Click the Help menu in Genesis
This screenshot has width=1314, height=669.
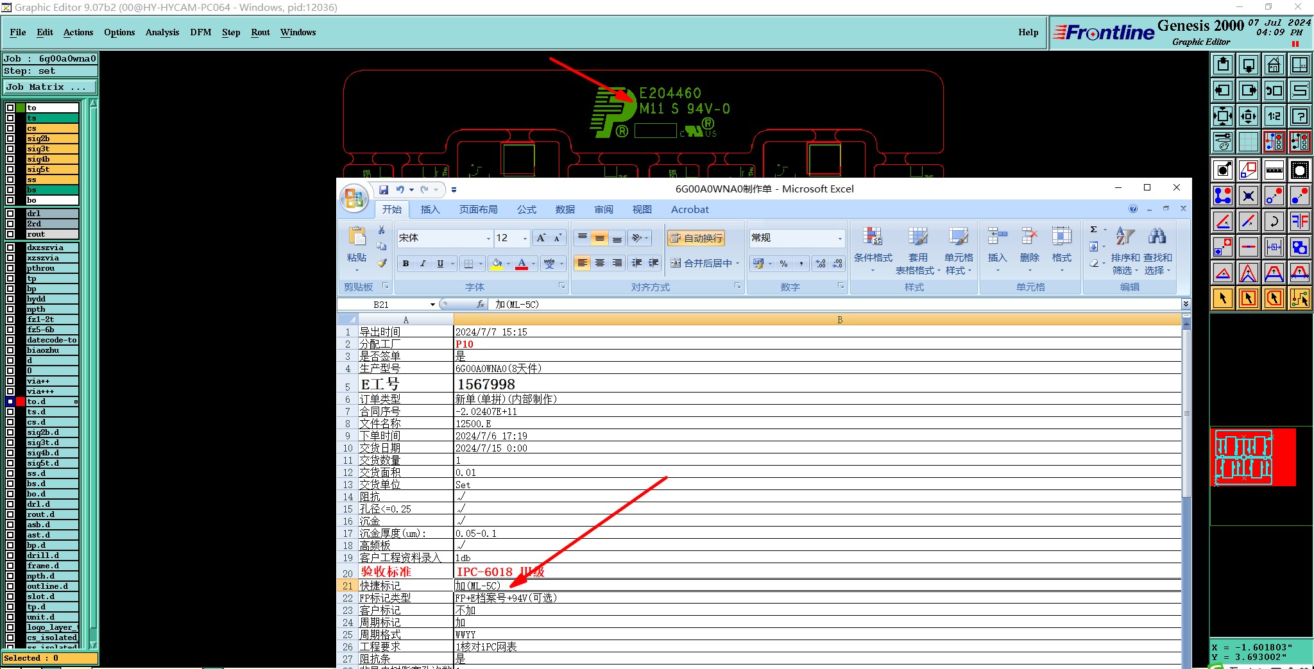pos(1028,32)
